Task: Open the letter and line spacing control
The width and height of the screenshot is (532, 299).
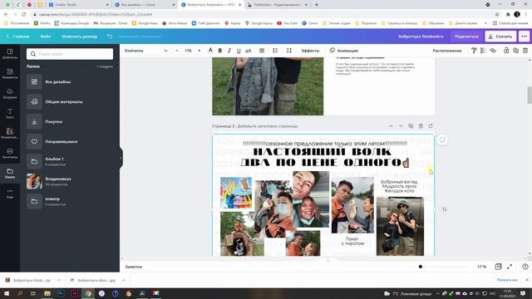Action: [x=288, y=51]
